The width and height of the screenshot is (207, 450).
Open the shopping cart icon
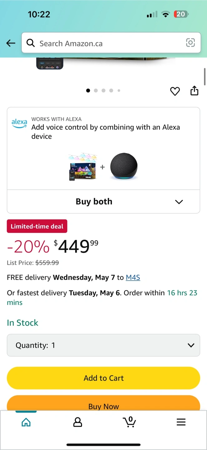[x=129, y=422]
